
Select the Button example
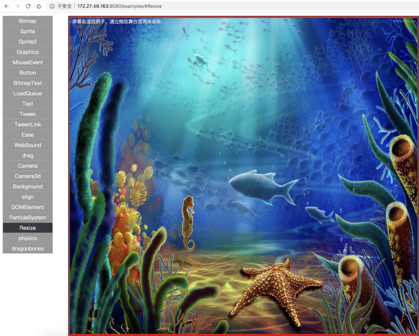[28, 73]
